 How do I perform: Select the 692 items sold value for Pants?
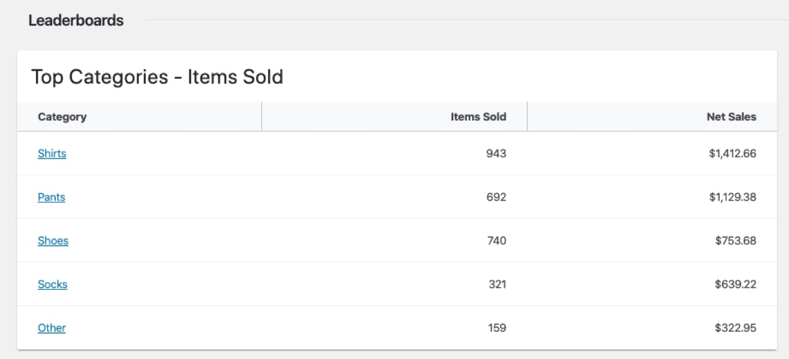[496, 197]
